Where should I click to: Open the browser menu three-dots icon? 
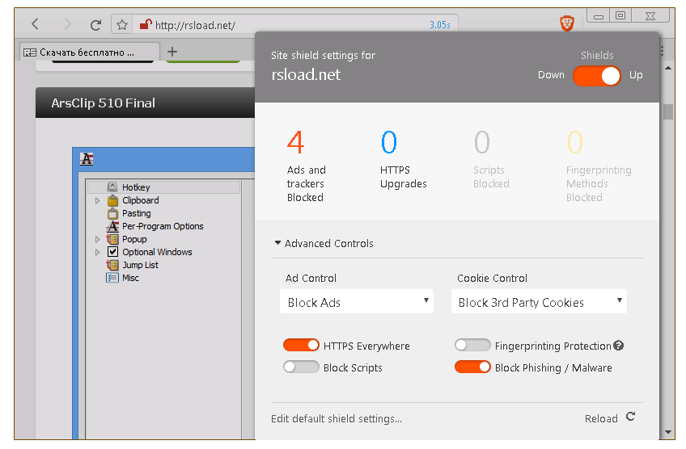[x=662, y=51]
